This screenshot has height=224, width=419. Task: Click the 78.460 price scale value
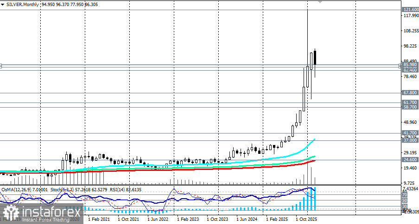pos(410,77)
